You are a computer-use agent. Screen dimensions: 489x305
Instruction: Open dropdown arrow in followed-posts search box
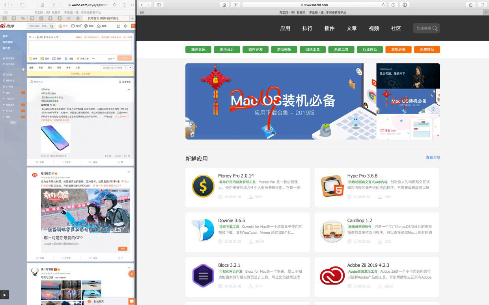(131, 68)
